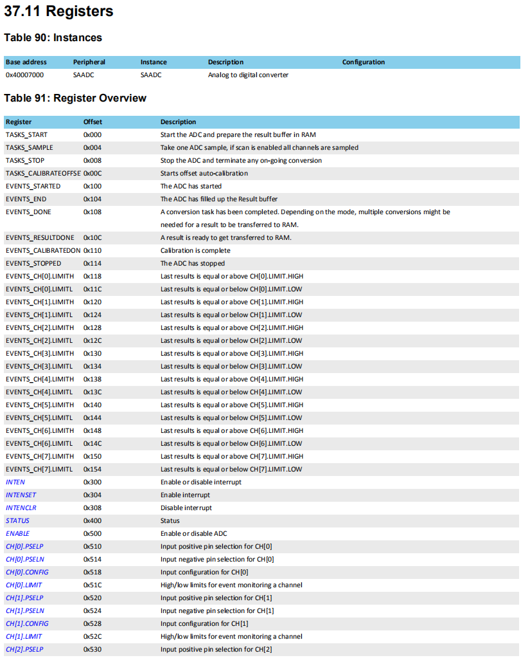Select the TASKS_SAMPLE register name
The height and width of the screenshot is (660, 521).
point(30,148)
